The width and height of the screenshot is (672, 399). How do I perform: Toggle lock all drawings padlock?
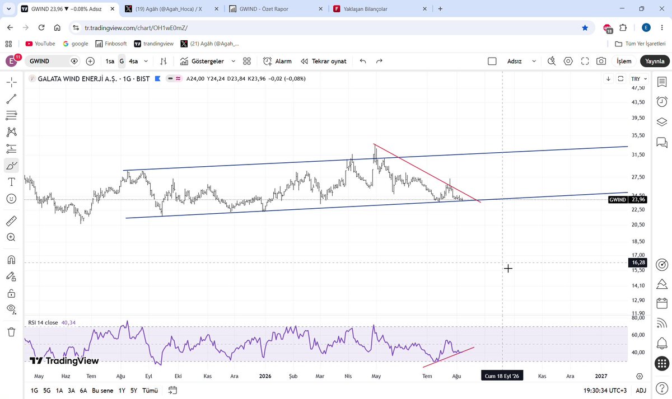11,293
